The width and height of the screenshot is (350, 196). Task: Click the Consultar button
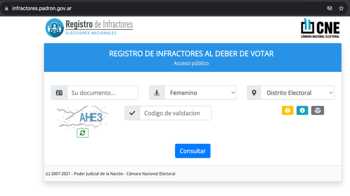click(x=193, y=151)
